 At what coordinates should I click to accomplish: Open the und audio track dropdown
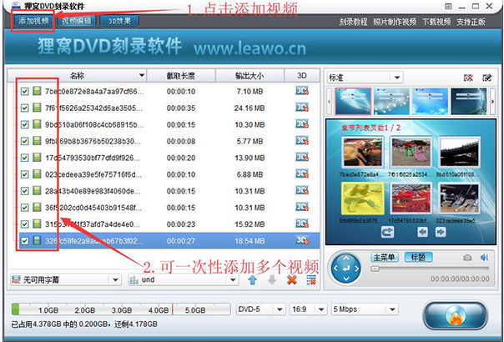point(184,280)
